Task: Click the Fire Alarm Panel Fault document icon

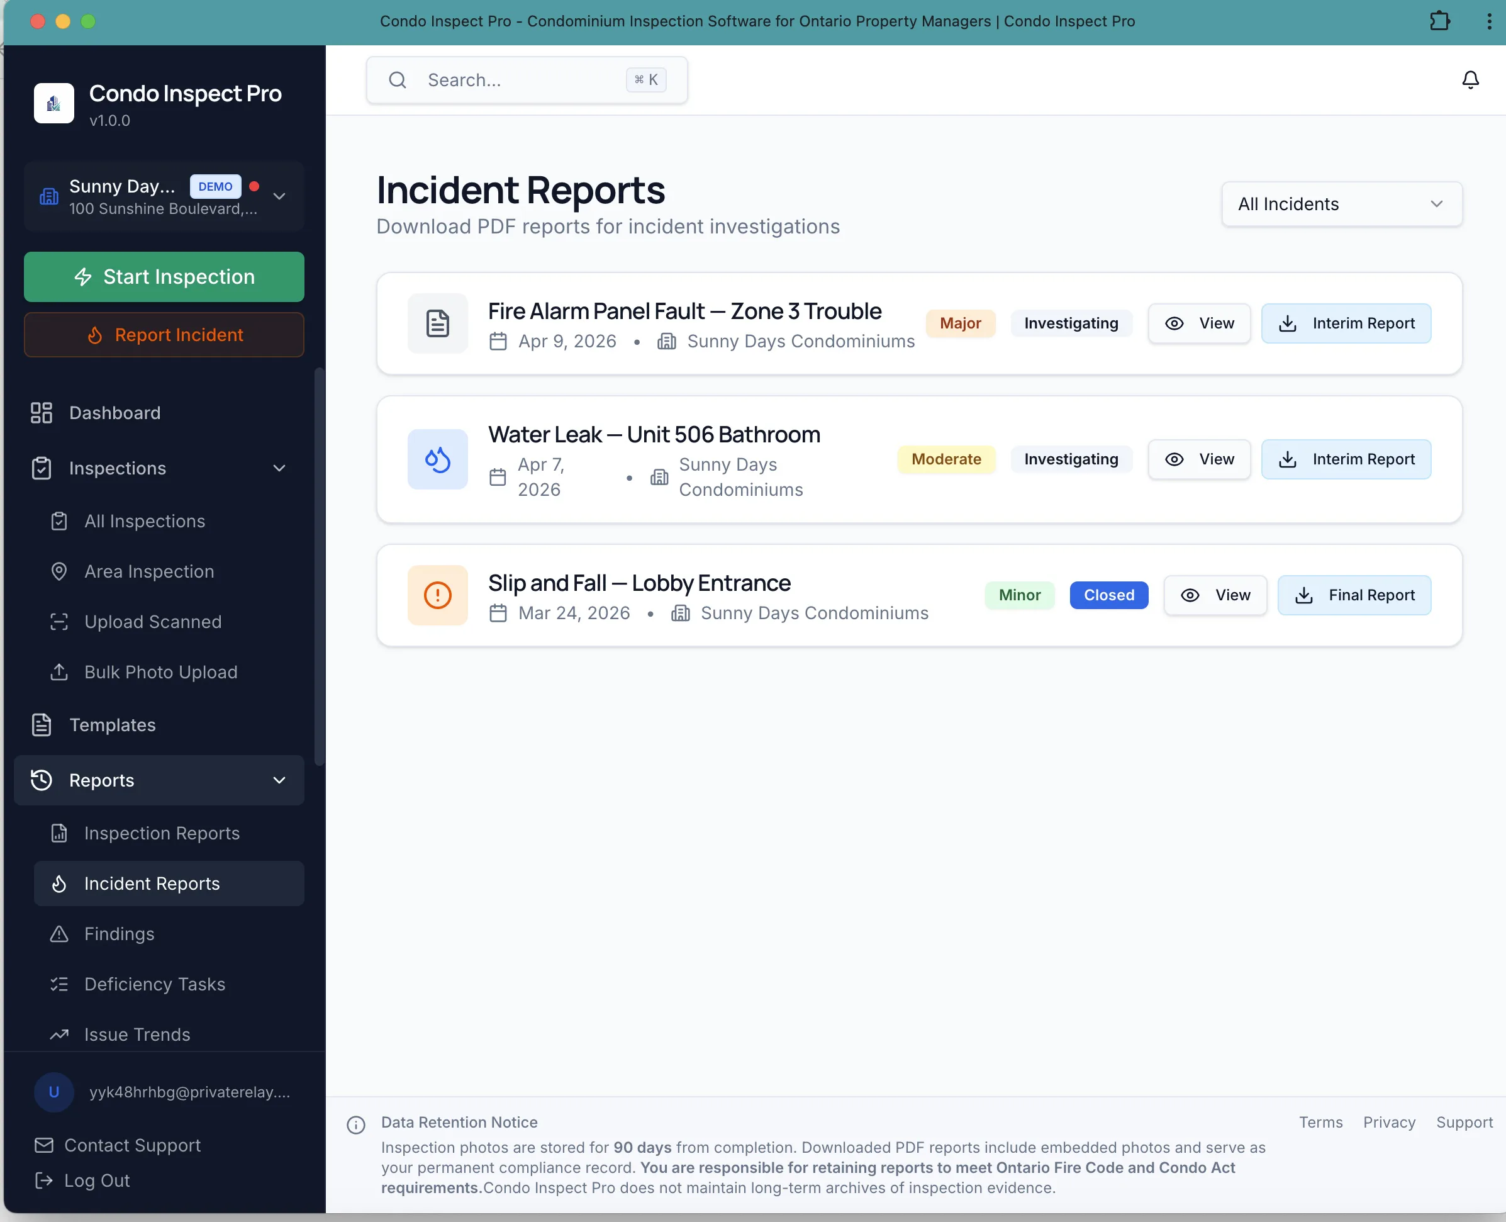Action: pyautogui.click(x=438, y=324)
